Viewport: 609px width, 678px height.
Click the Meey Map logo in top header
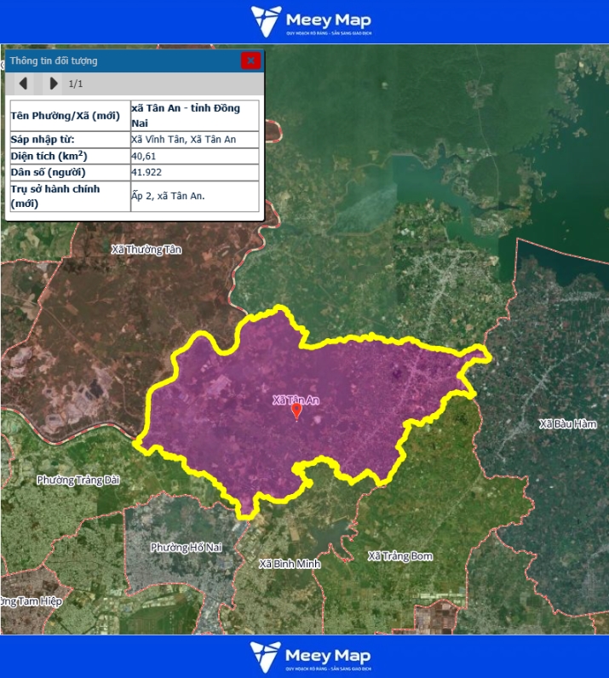311,21
